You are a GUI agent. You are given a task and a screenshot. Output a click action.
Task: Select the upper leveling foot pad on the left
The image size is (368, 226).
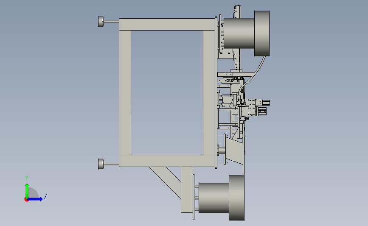coord(101,21)
